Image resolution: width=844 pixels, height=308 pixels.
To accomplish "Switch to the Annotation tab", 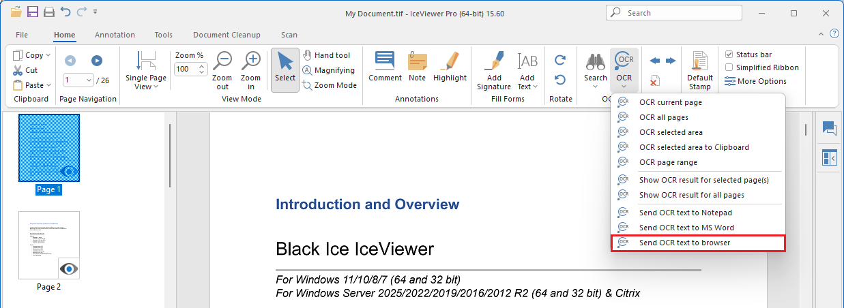I will (x=115, y=35).
